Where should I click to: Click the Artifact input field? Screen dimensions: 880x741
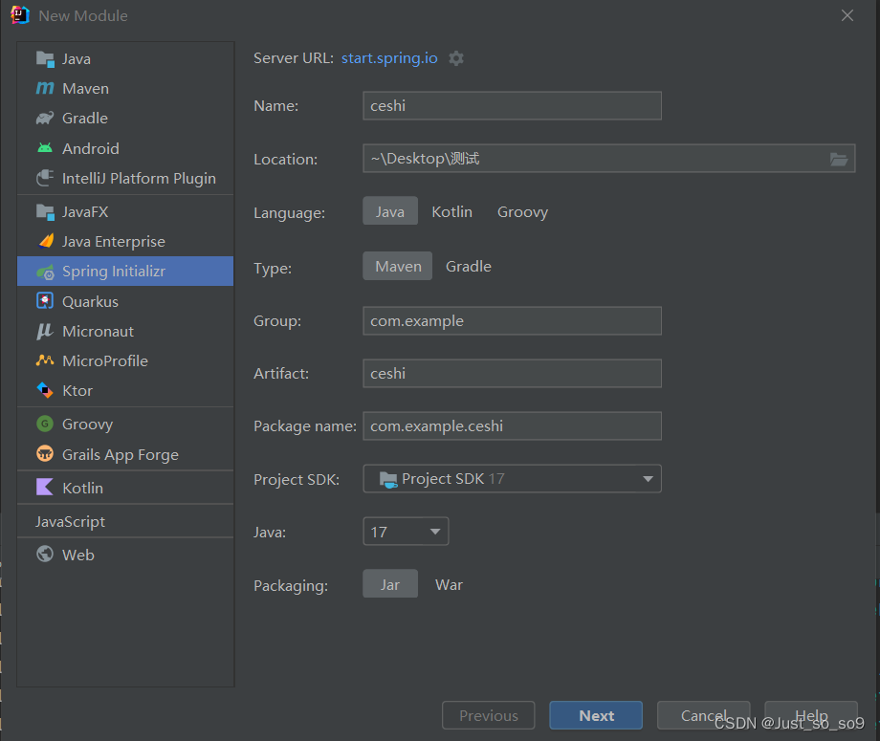(513, 374)
